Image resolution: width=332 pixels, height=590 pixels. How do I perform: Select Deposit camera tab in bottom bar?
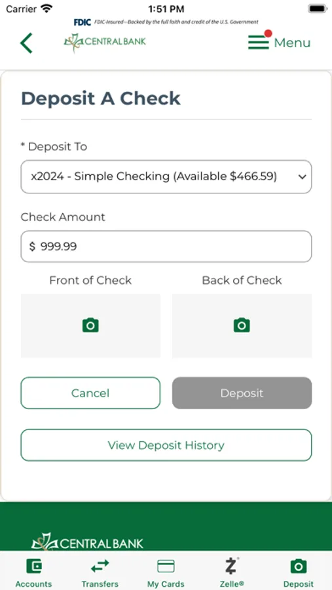[x=299, y=566]
